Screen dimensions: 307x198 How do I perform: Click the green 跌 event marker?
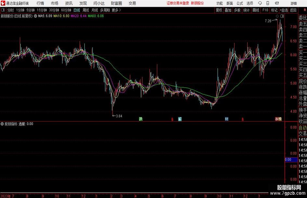click(x=141, y=119)
